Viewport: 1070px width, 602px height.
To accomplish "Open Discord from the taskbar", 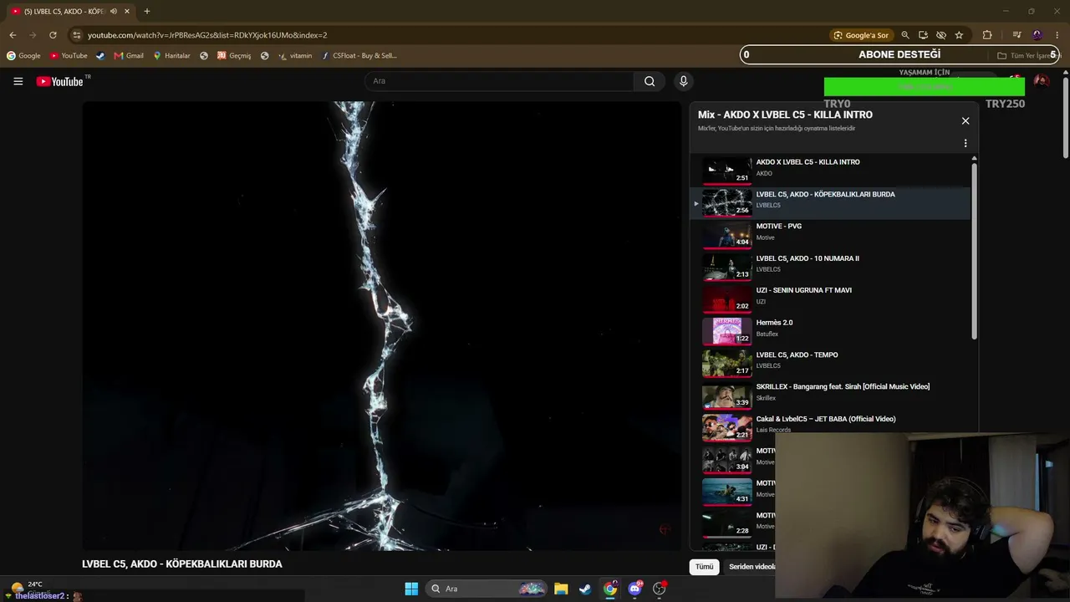I will click(634, 589).
